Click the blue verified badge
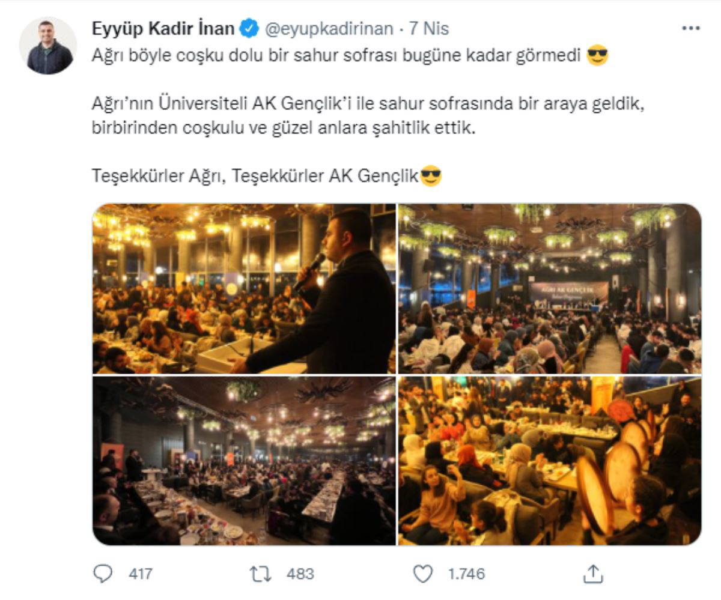This screenshot has width=721, height=600. pyautogui.click(x=249, y=28)
